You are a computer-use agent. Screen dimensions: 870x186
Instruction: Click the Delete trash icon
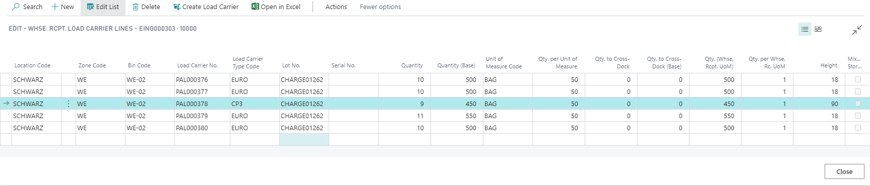(x=136, y=7)
